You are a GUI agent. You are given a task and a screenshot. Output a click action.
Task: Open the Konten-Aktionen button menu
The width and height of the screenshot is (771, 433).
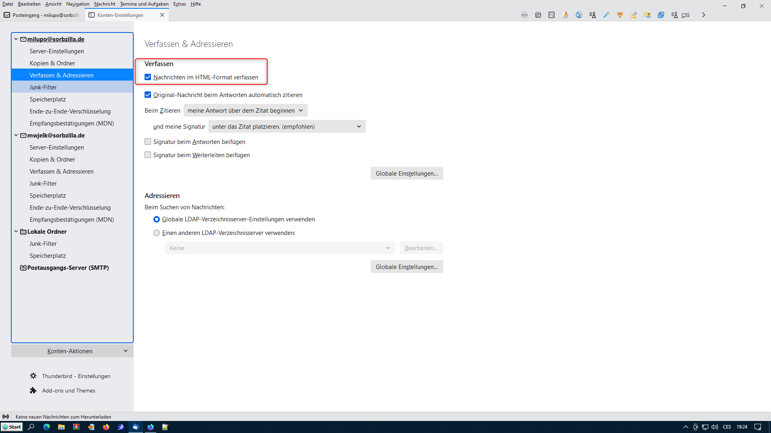pyautogui.click(x=72, y=351)
